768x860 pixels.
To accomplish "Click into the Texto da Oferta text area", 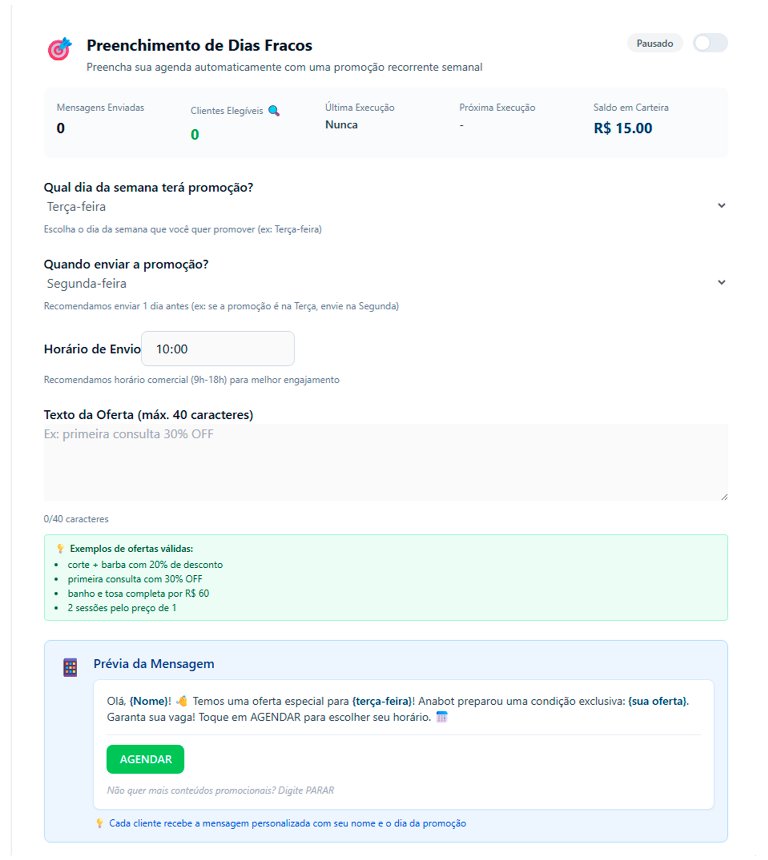I will pos(385,462).
